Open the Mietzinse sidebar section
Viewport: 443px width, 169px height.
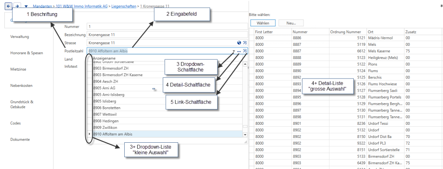[18, 69]
